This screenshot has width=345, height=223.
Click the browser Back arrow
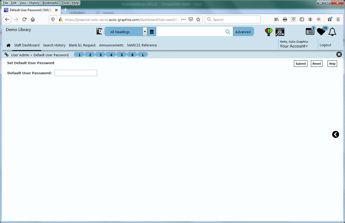(x=7, y=19)
